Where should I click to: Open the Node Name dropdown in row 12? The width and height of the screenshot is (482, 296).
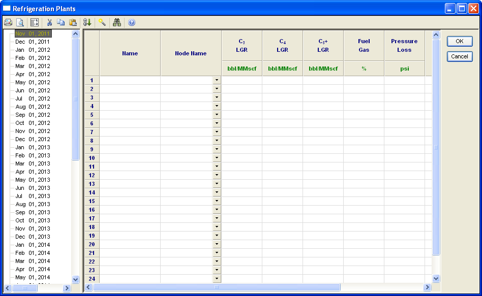(x=217, y=175)
